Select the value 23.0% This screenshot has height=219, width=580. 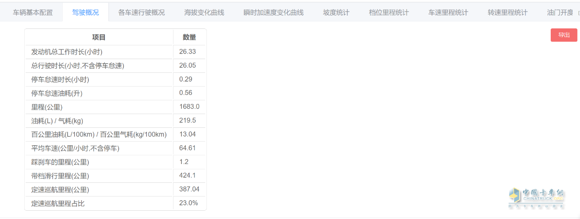coord(189,203)
